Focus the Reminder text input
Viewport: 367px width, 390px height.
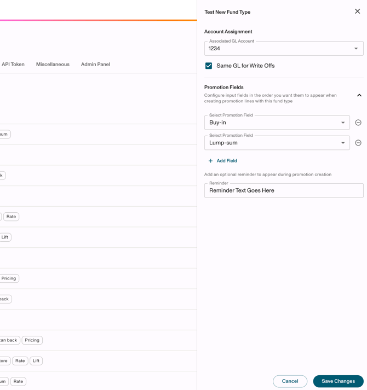click(x=284, y=190)
